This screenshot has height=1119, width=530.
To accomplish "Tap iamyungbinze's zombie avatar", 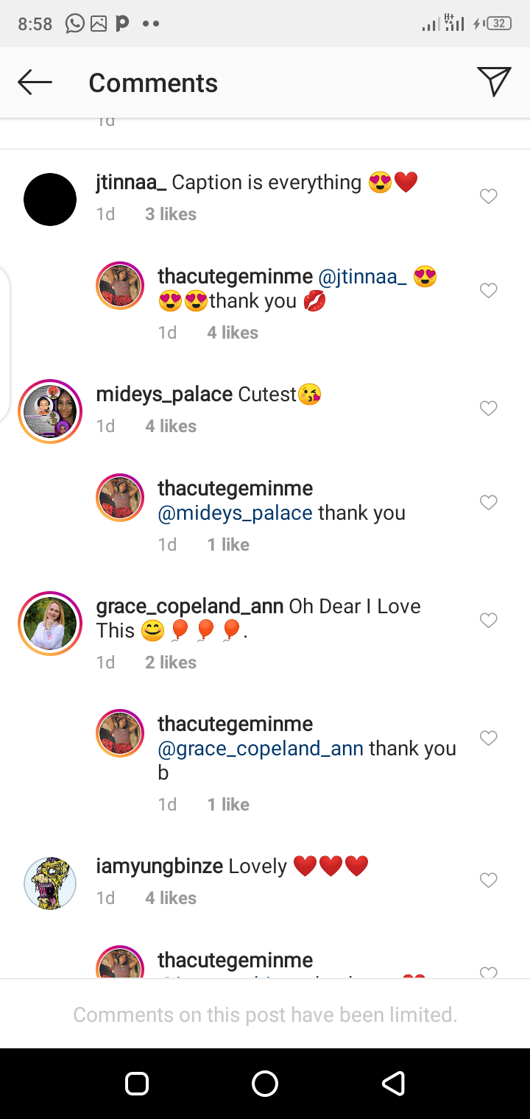I will [50, 883].
